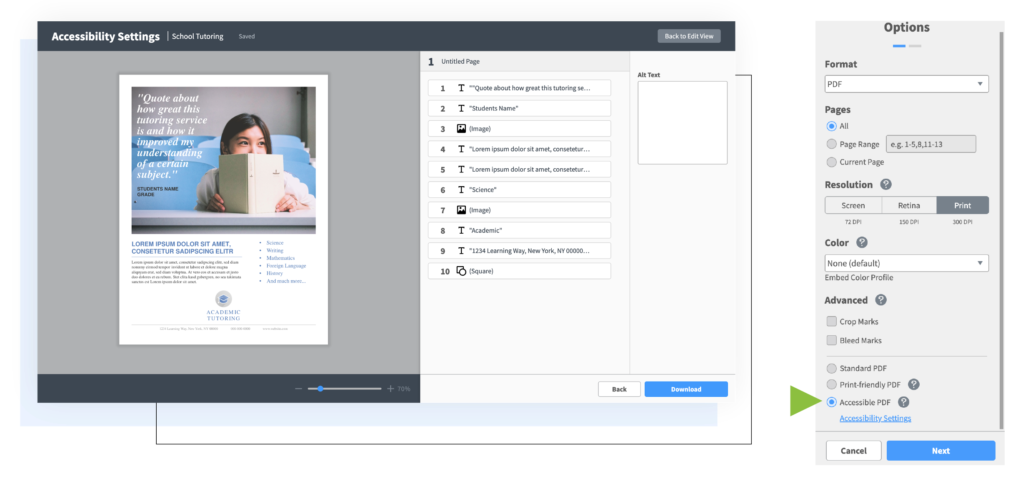Select the Page Range radio button
Screen dimensions: 1033x486
point(831,144)
